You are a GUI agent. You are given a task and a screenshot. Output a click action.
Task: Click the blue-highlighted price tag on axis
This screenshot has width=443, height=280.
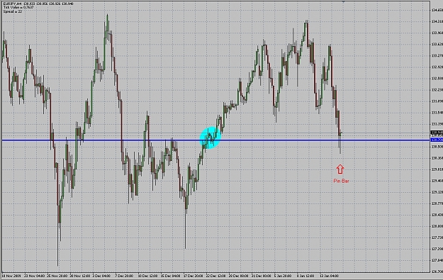coord(436,140)
